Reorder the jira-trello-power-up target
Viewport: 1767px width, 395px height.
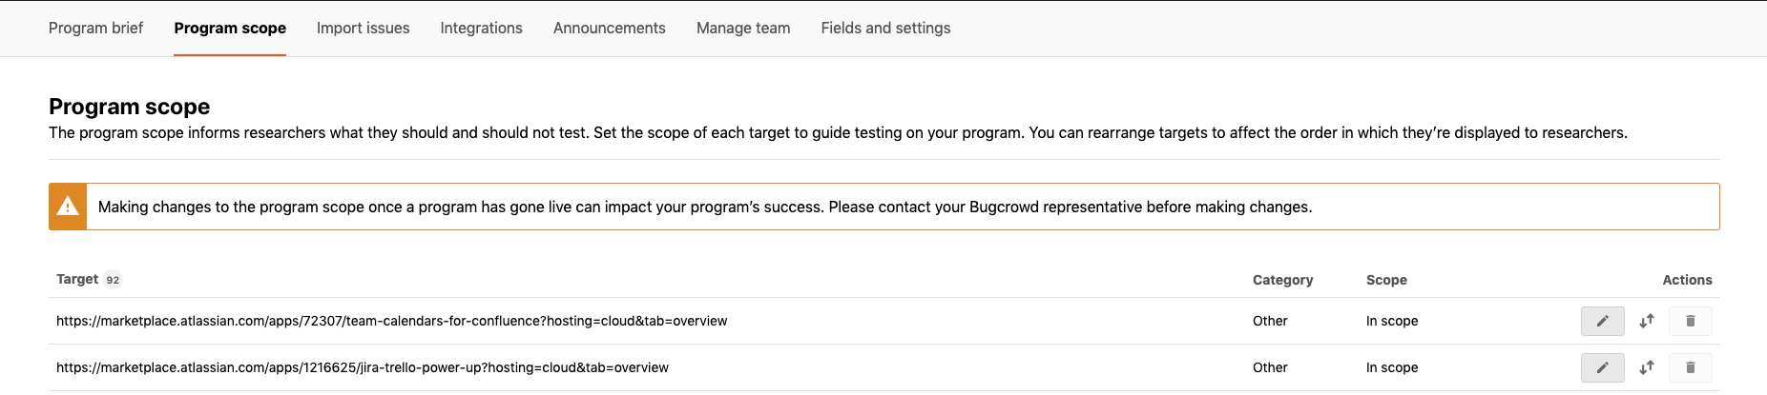pos(1646,367)
